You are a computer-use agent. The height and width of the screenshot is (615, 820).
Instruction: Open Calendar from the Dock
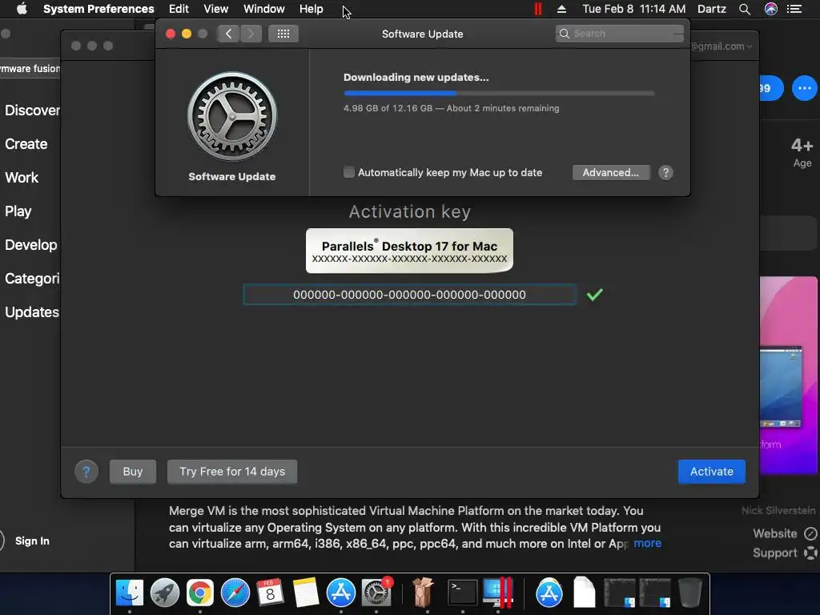click(271, 593)
